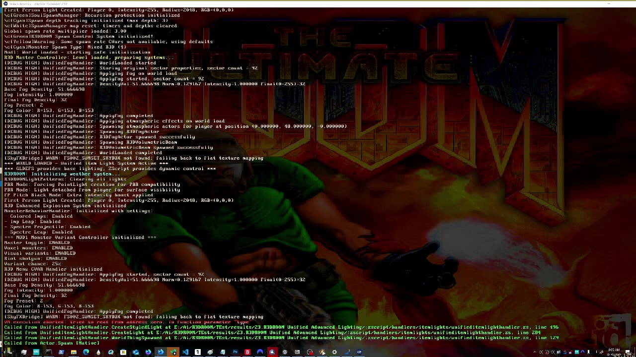
Task: Show hidden system tray icons
Action: 535,352
